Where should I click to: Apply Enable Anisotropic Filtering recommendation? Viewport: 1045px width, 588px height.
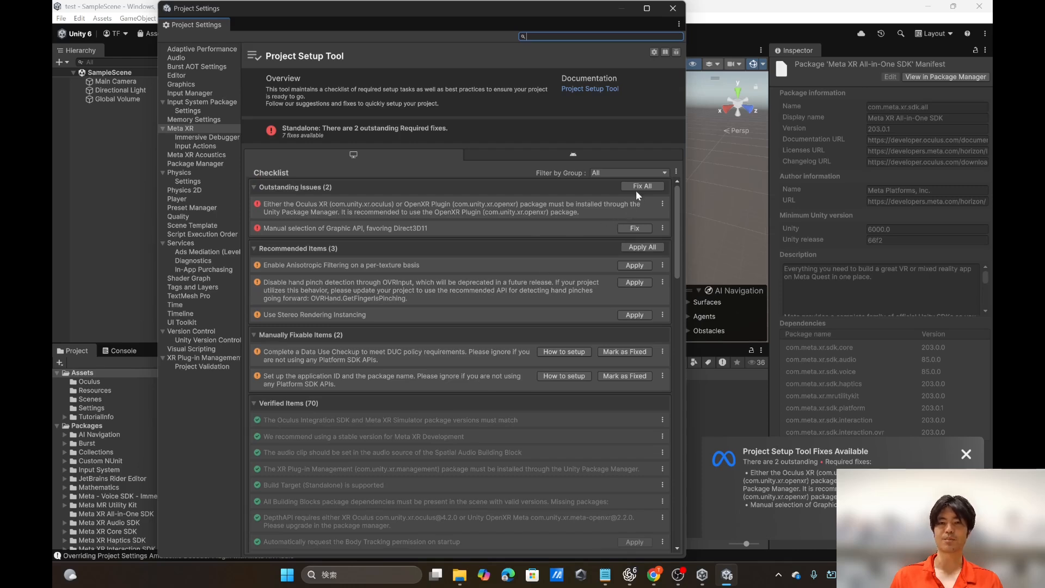click(635, 266)
